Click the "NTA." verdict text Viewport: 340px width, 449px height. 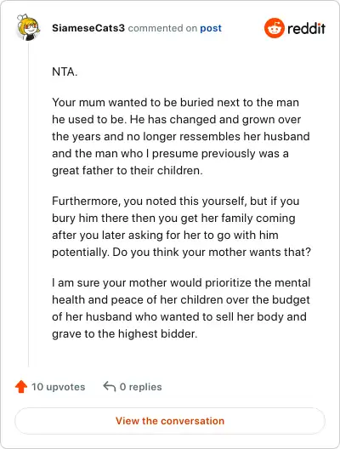coord(65,72)
